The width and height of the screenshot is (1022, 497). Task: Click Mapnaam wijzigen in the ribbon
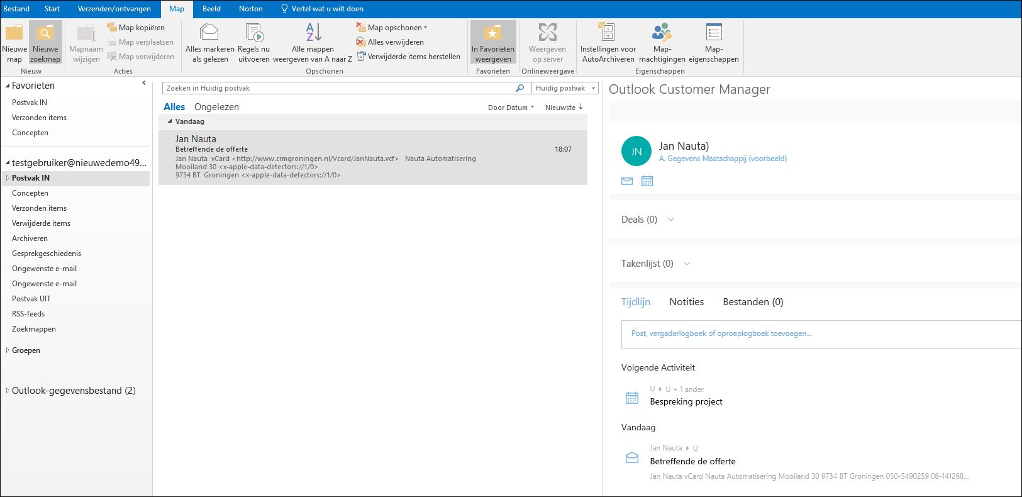pos(86,43)
